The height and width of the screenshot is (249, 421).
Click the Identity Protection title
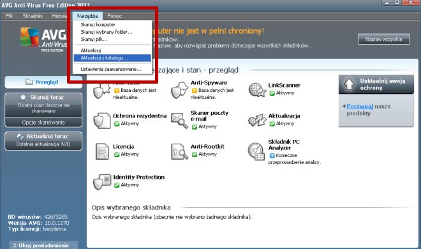138,177
